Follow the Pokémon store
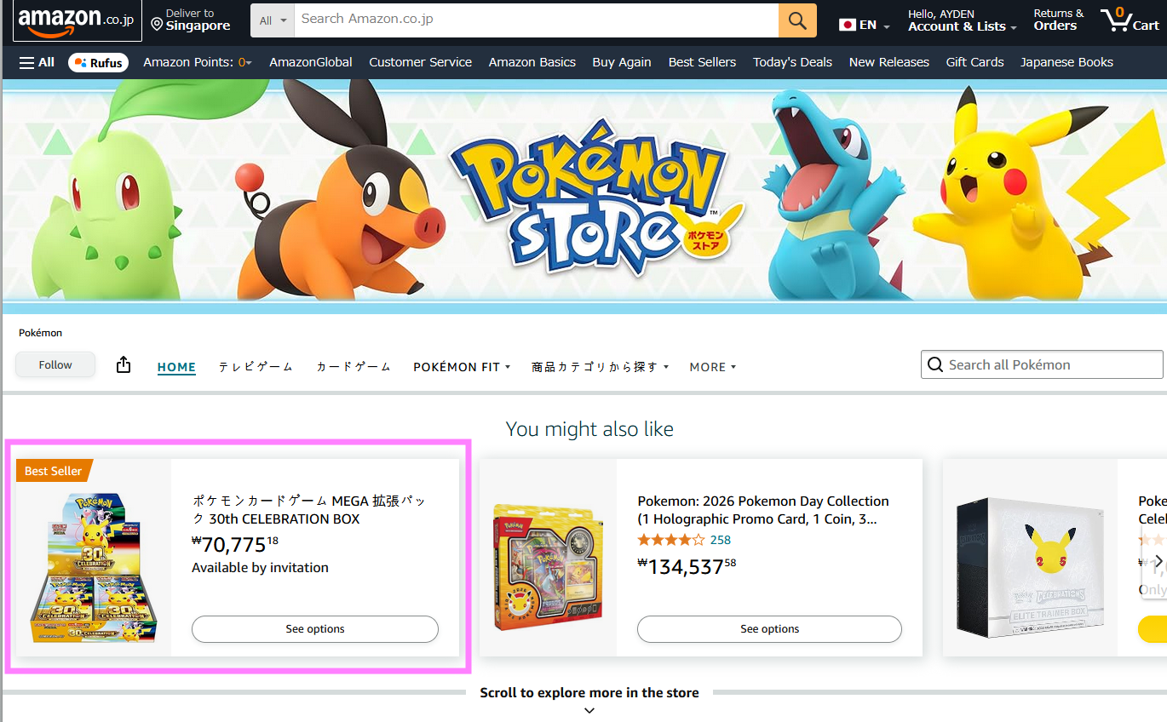 (x=55, y=364)
